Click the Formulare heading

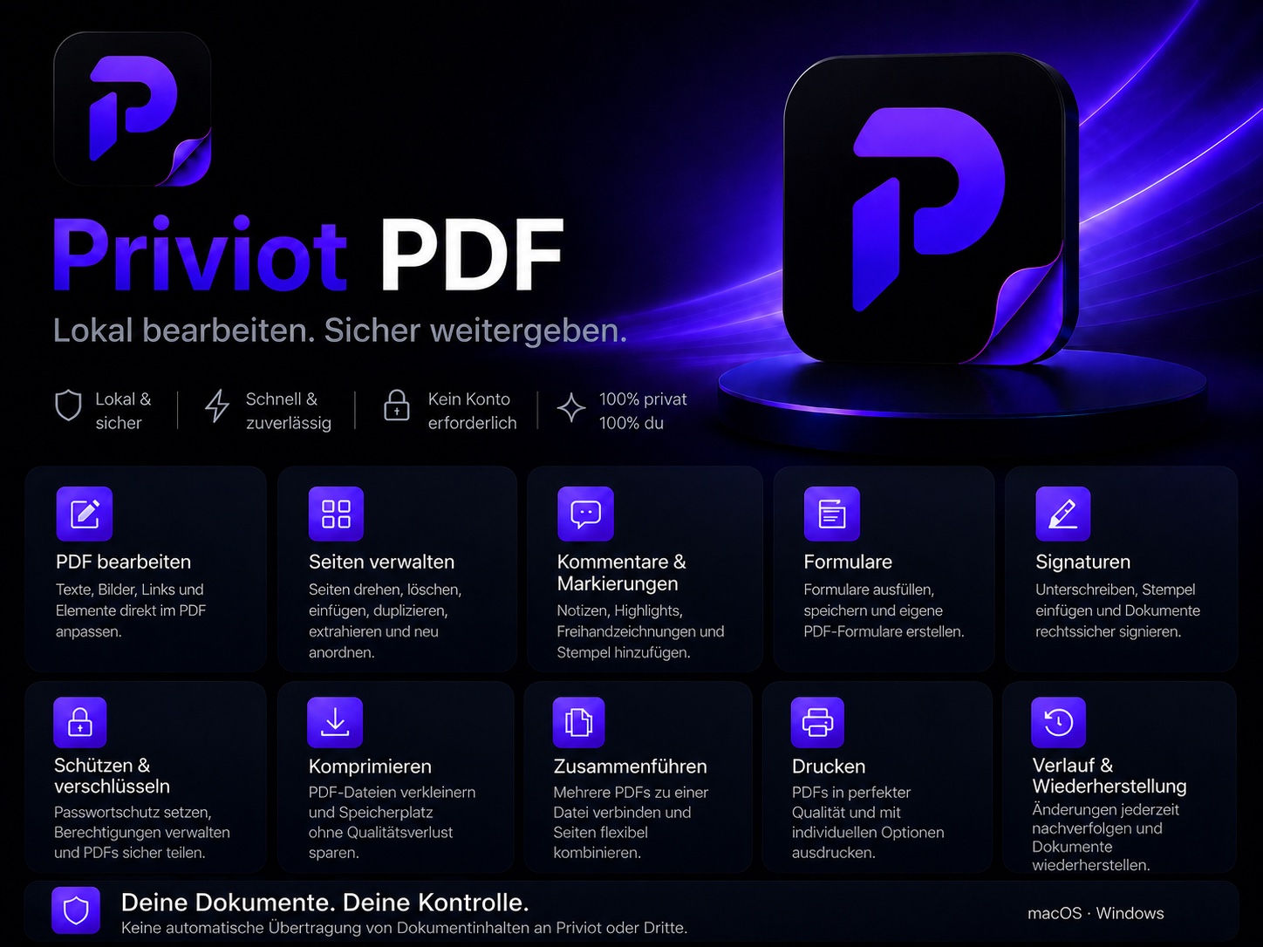pos(848,562)
